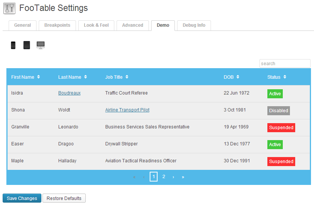The width and height of the screenshot is (314, 206).
Task: Sort table by Last Name column
Action: (x=72, y=77)
